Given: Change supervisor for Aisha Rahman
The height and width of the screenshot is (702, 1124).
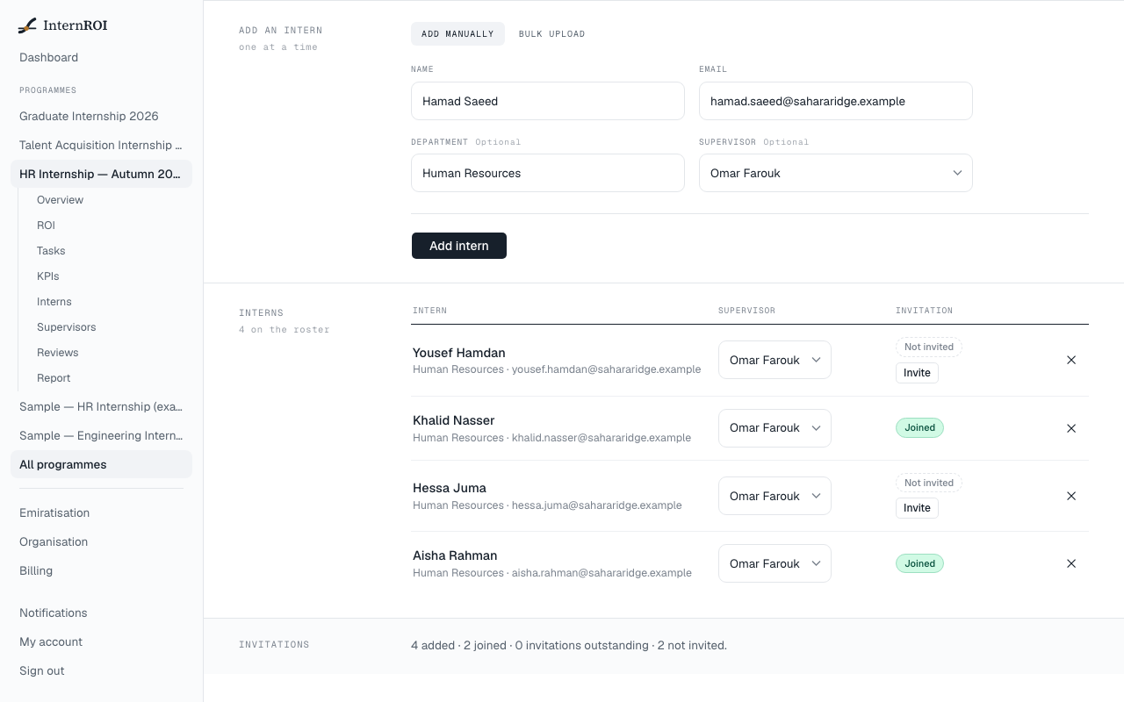Looking at the screenshot, I should [x=775, y=563].
